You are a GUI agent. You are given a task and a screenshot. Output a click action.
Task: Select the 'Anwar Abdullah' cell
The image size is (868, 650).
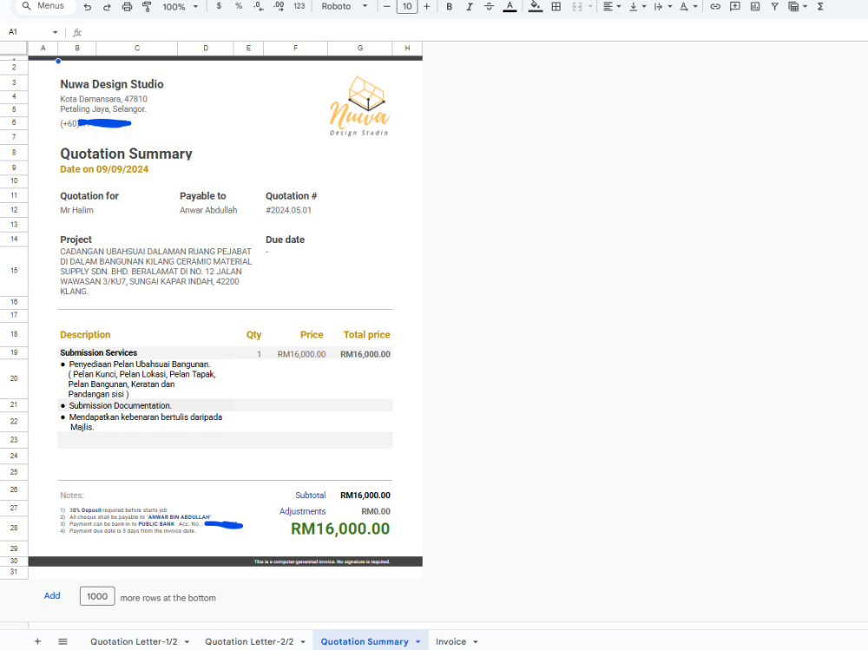(x=208, y=210)
